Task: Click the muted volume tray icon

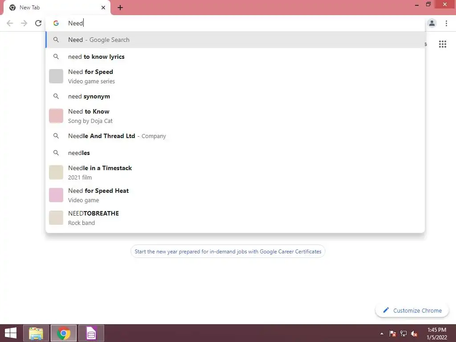Action: click(x=414, y=334)
